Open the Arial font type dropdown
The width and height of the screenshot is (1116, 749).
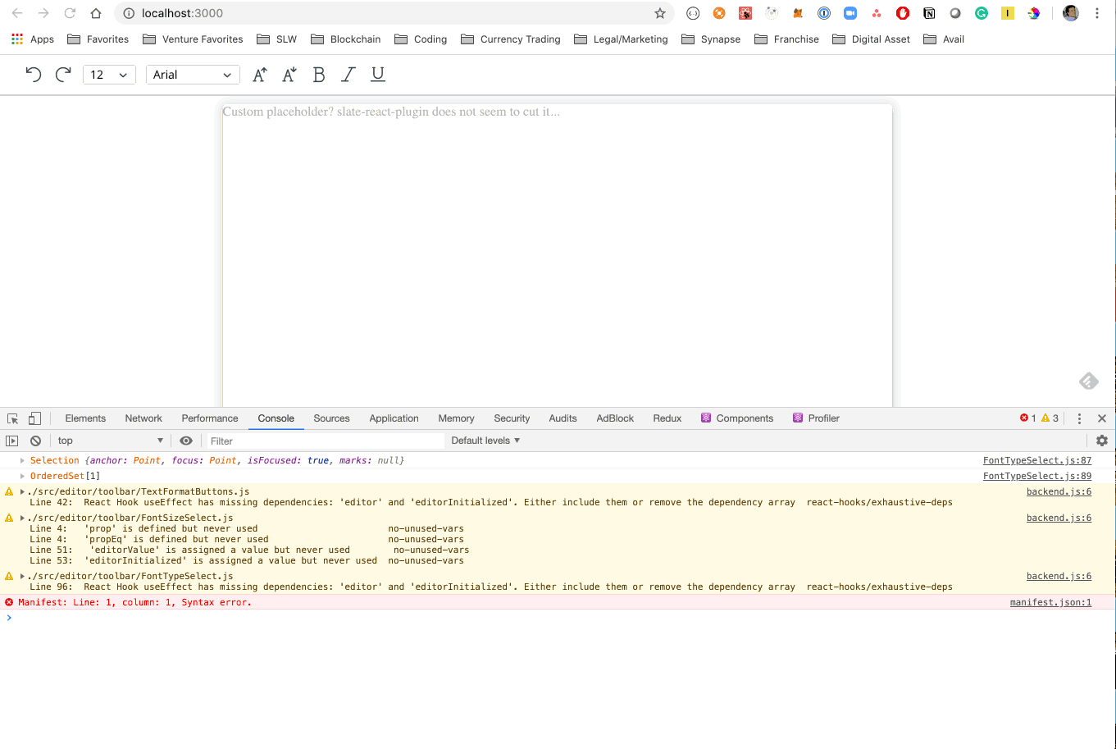pyautogui.click(x=193, y=75)
